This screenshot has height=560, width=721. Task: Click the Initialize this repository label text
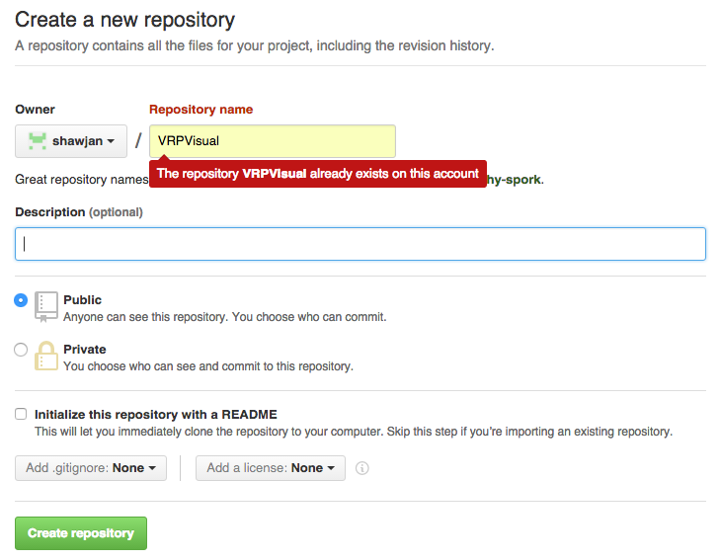point(156,414)
